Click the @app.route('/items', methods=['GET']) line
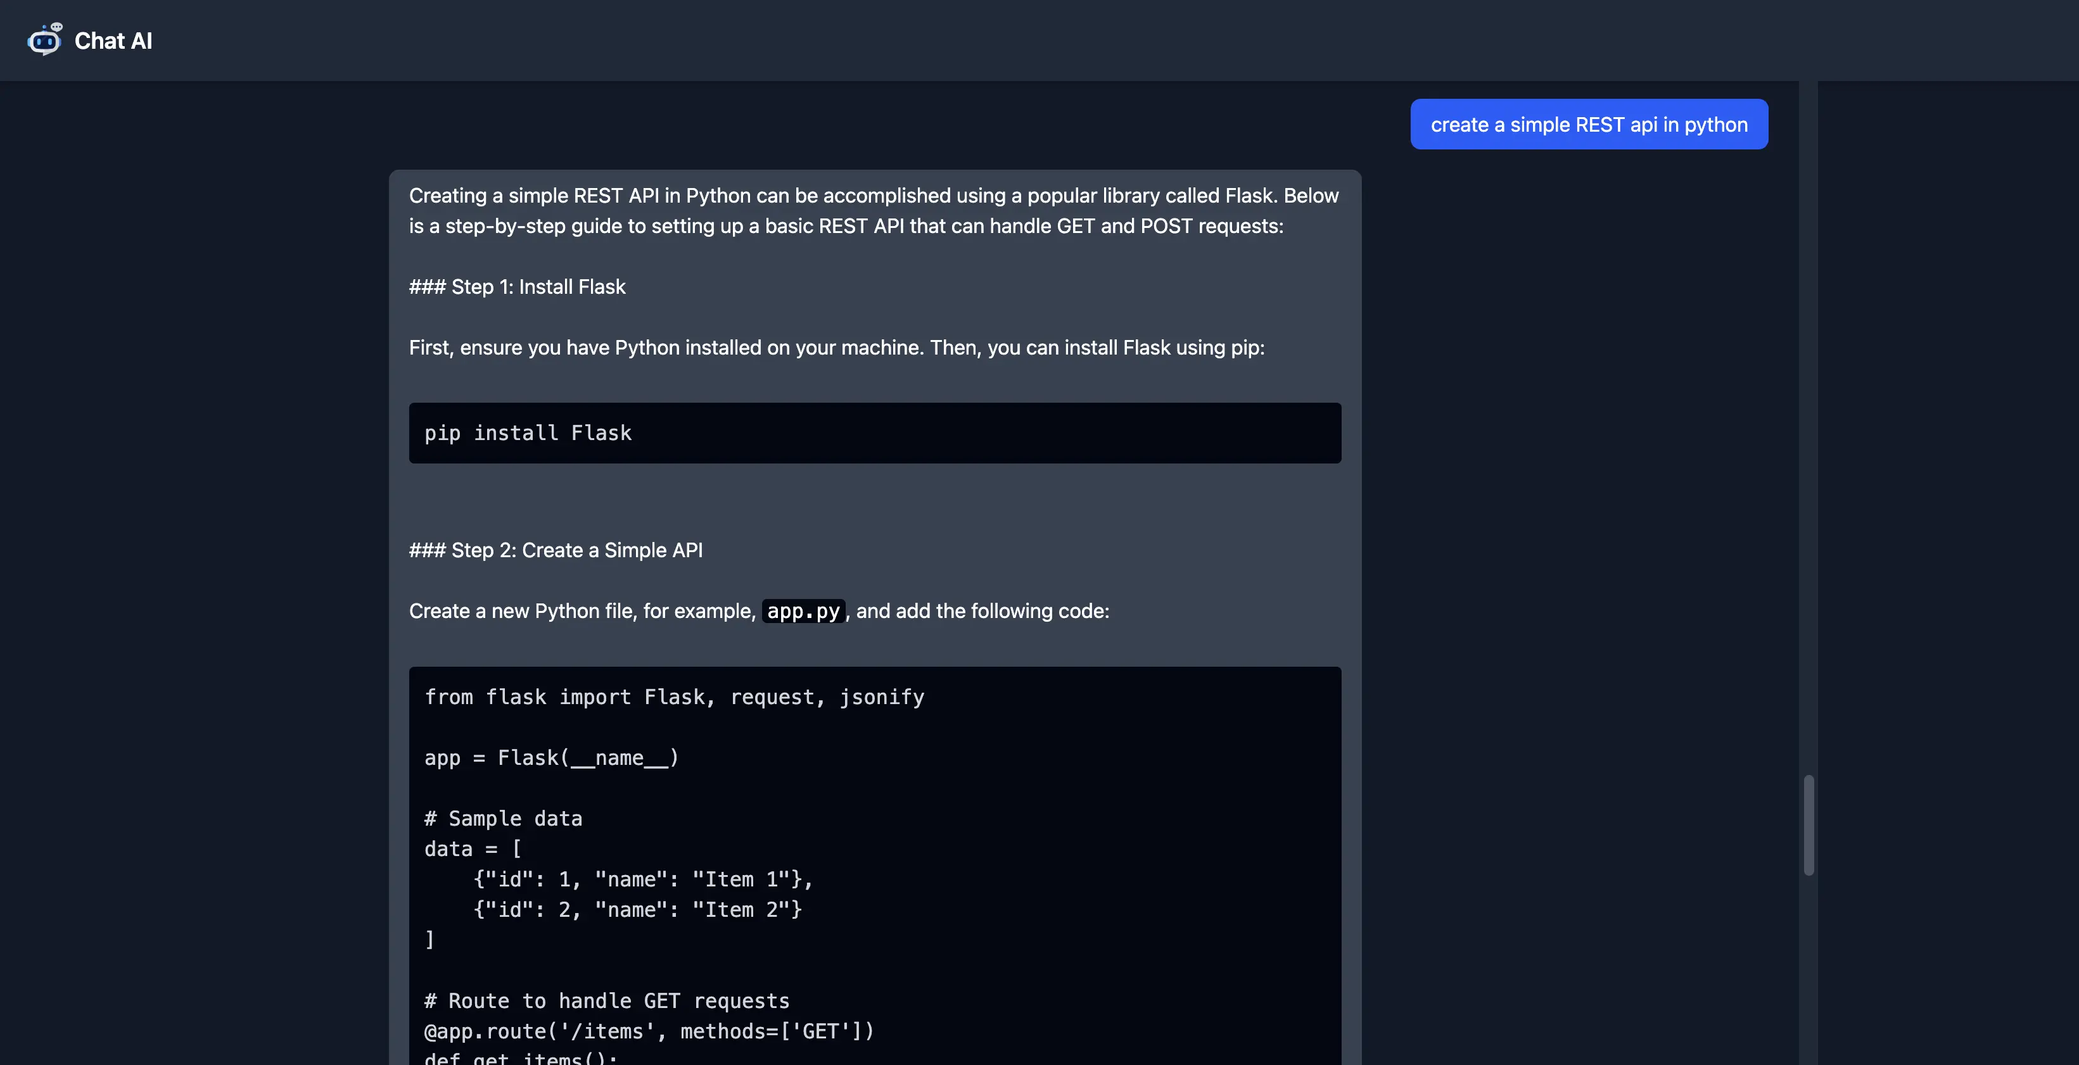 pos(649,1031)
